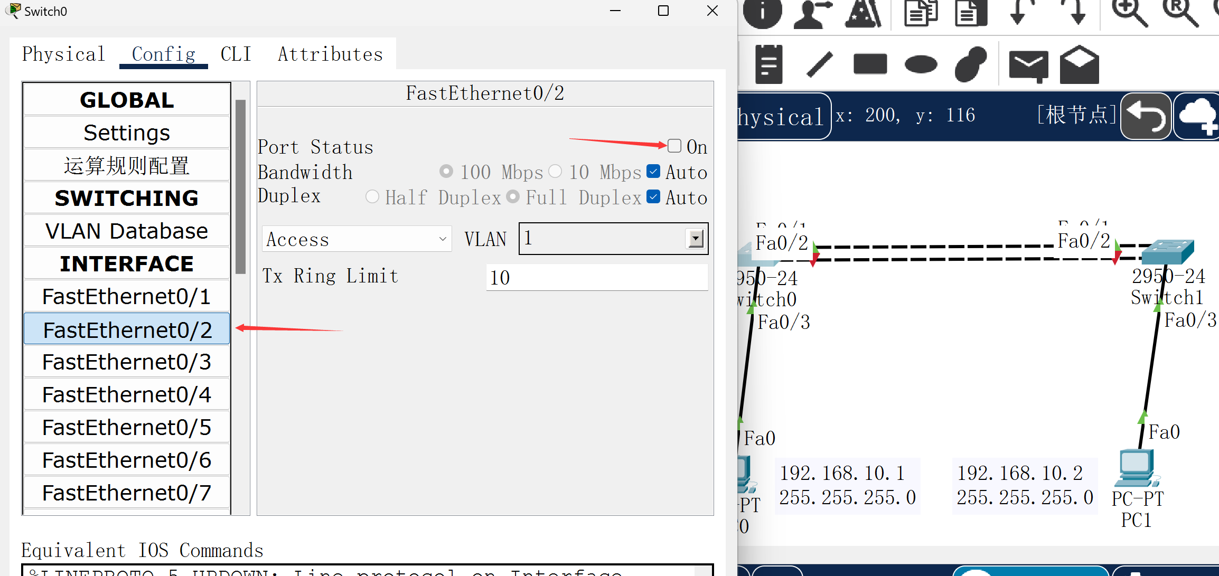
Task: Uncheck the Duplex Auto checkbox
Action: click(x=653, y=197)
